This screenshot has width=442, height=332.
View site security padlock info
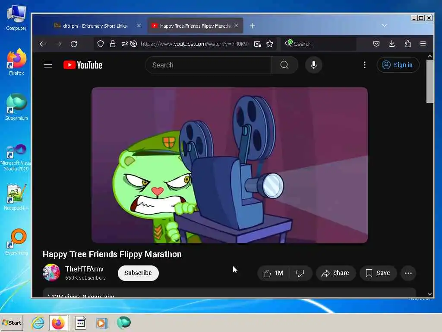point(113,44)
